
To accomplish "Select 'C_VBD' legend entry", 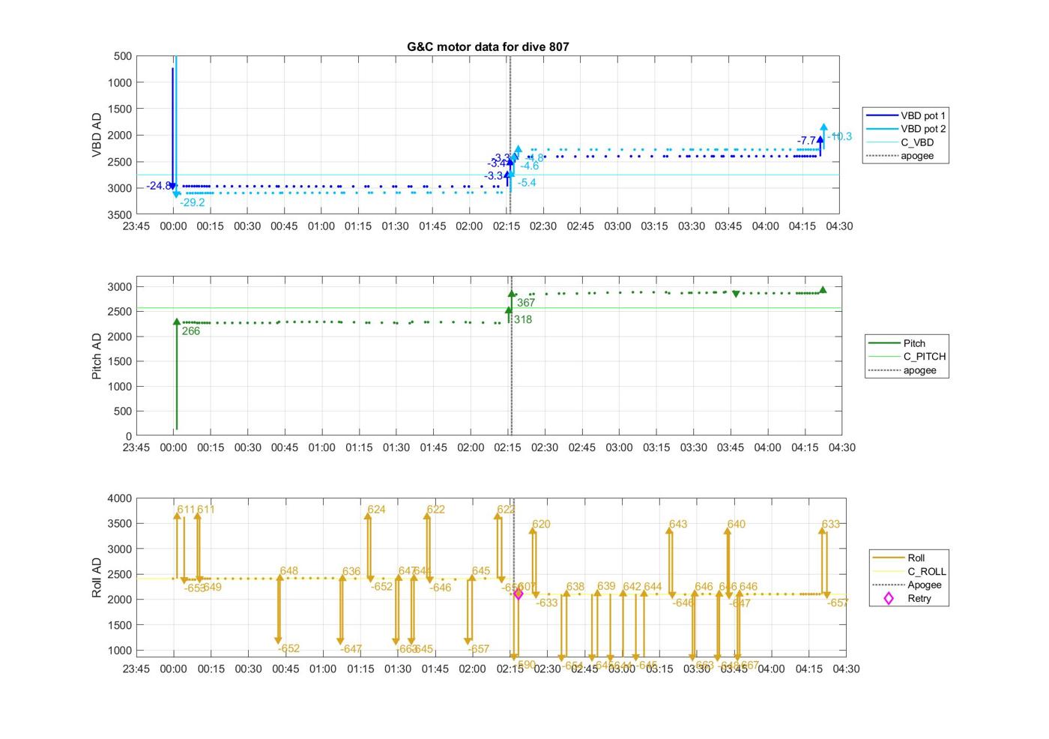I will click(900, 142).
